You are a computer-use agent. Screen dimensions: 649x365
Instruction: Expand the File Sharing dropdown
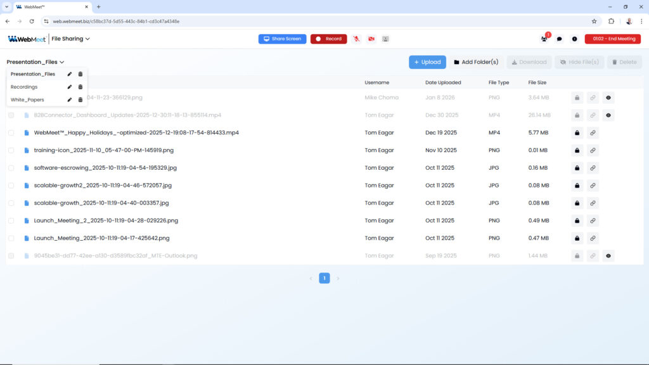pos(70,39)
